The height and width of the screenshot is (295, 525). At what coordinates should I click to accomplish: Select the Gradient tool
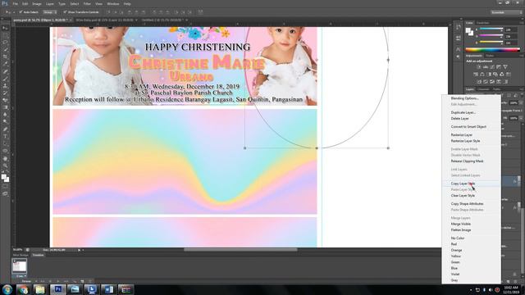(x=5, y=107)
